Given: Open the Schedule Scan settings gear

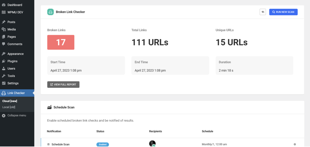Looking at the screenshot, I should pyautogui.click(x=295, y=144).
